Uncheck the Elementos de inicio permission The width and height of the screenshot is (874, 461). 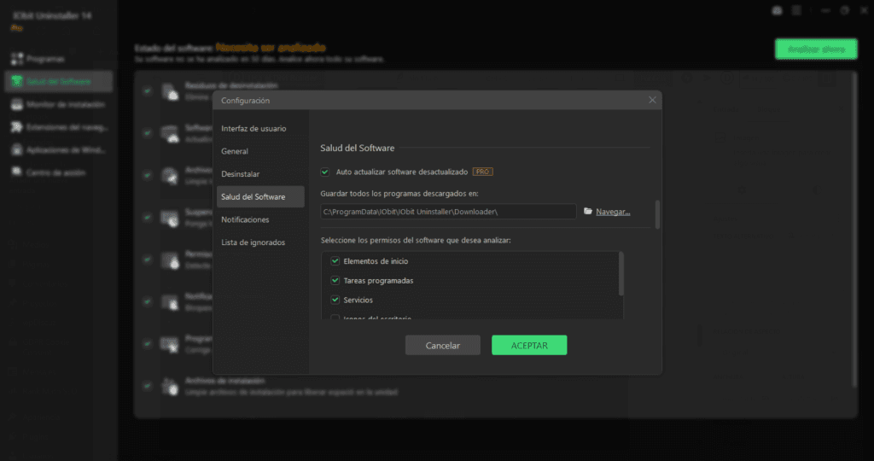point(335,261)
